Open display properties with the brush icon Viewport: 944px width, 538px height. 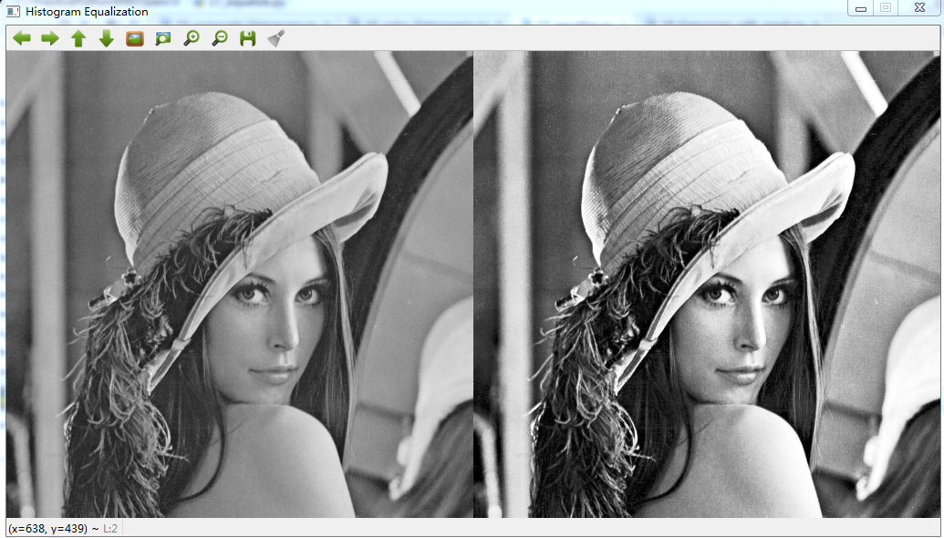coord(276,38)
